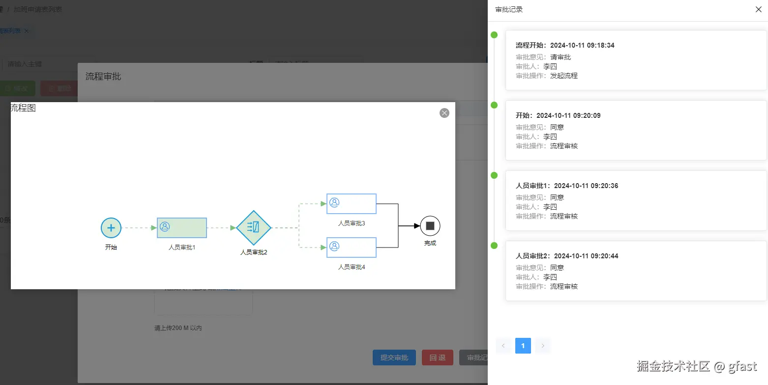Select the 人员审批3 user task node

click(352, 204)
